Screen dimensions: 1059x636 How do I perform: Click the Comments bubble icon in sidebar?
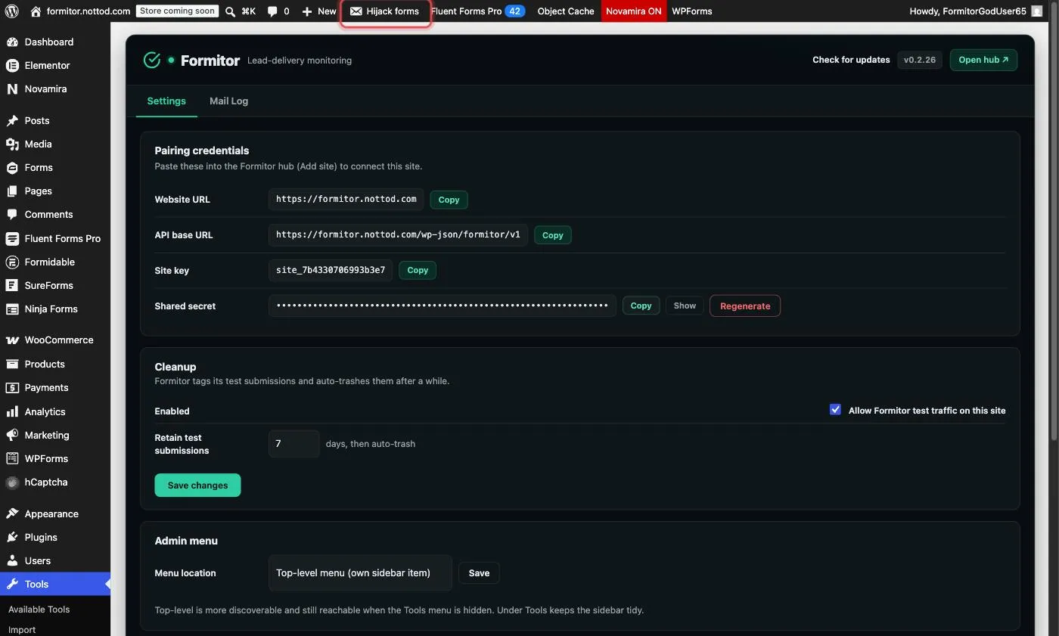(12, 214)
